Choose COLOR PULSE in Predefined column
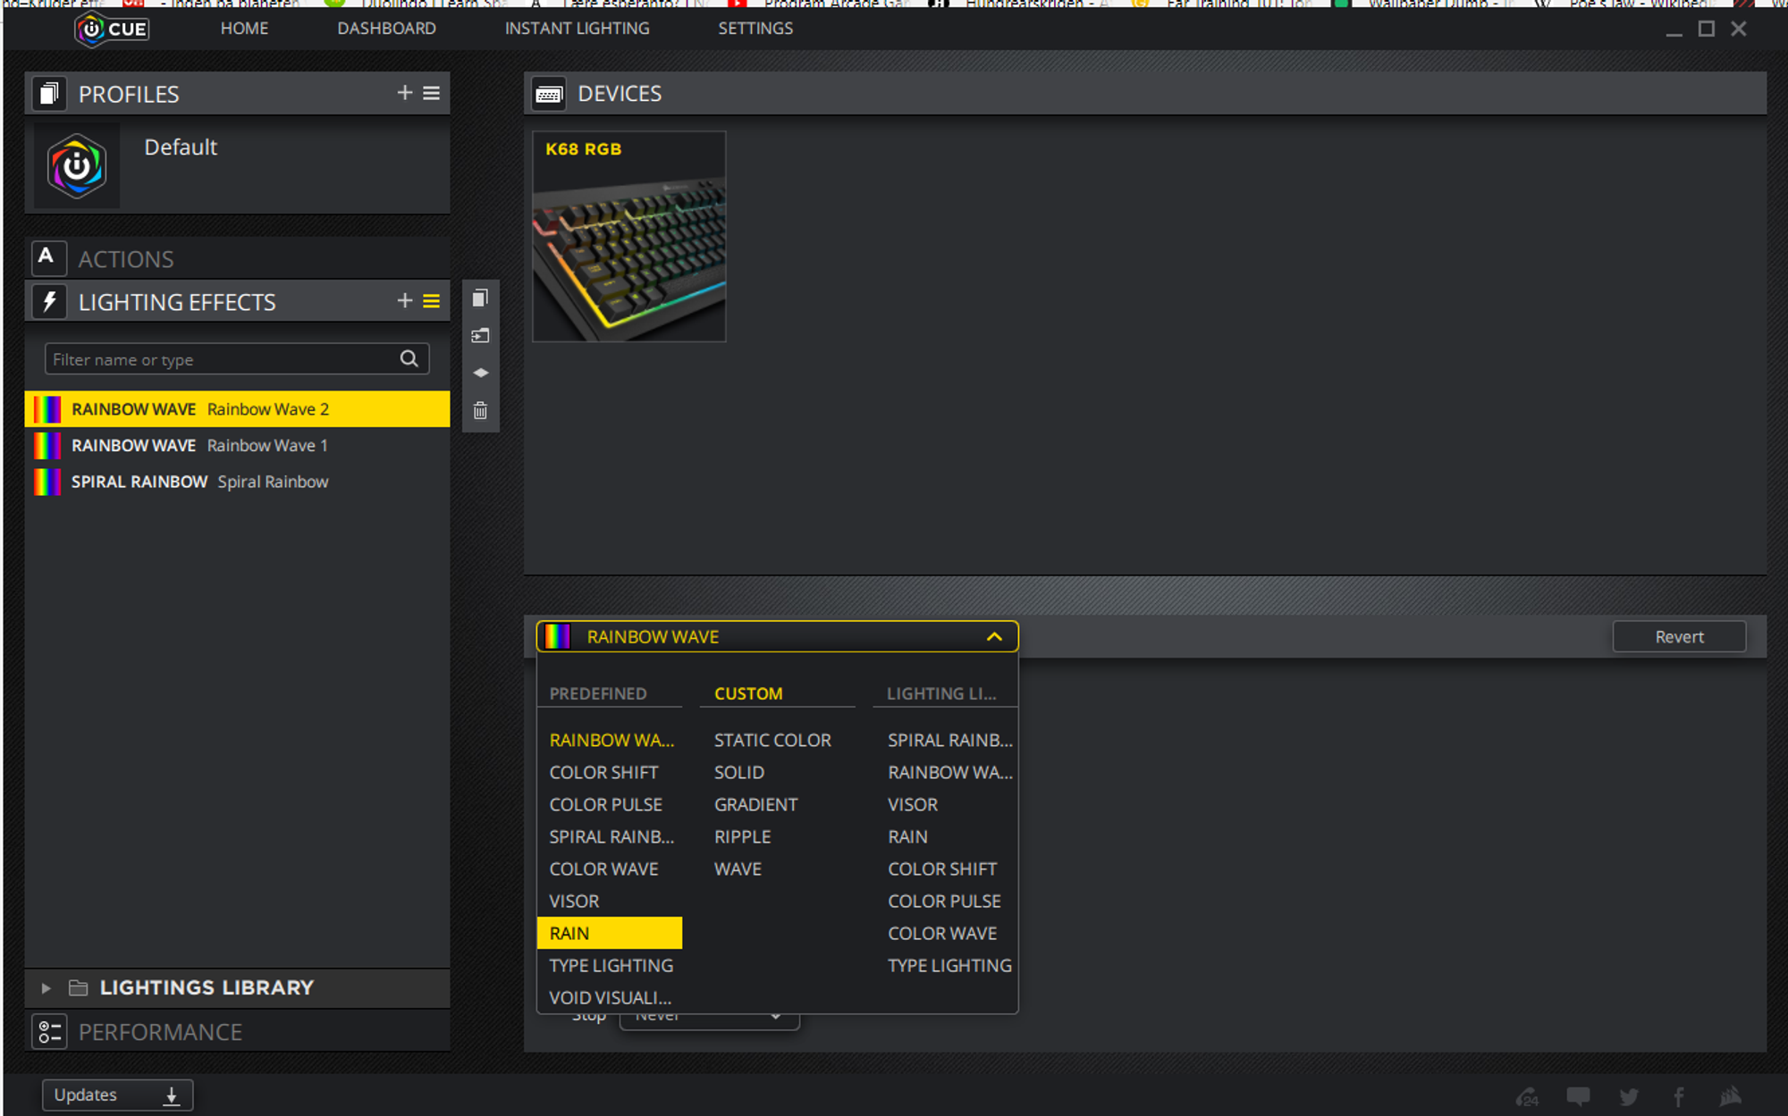The width and height of the screenshot is (1788, 1116). coord(605,804)
